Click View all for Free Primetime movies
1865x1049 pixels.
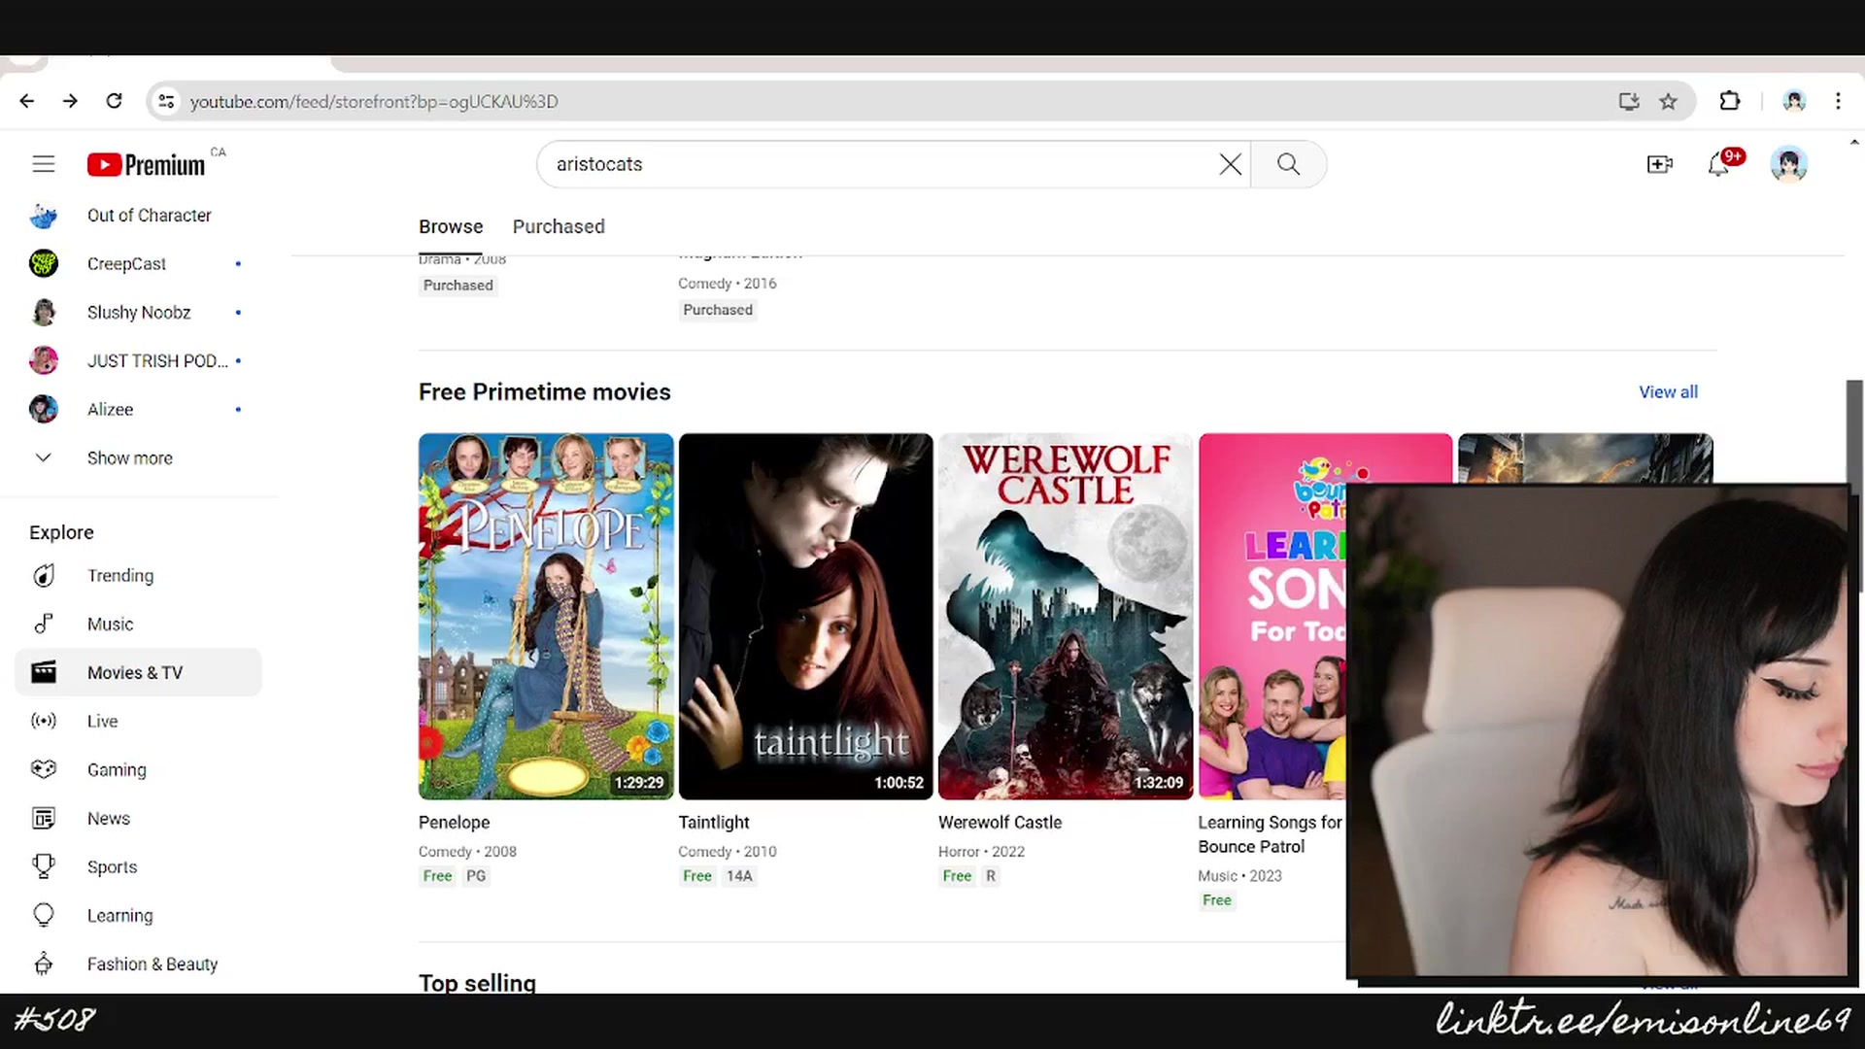point(1668,391)
